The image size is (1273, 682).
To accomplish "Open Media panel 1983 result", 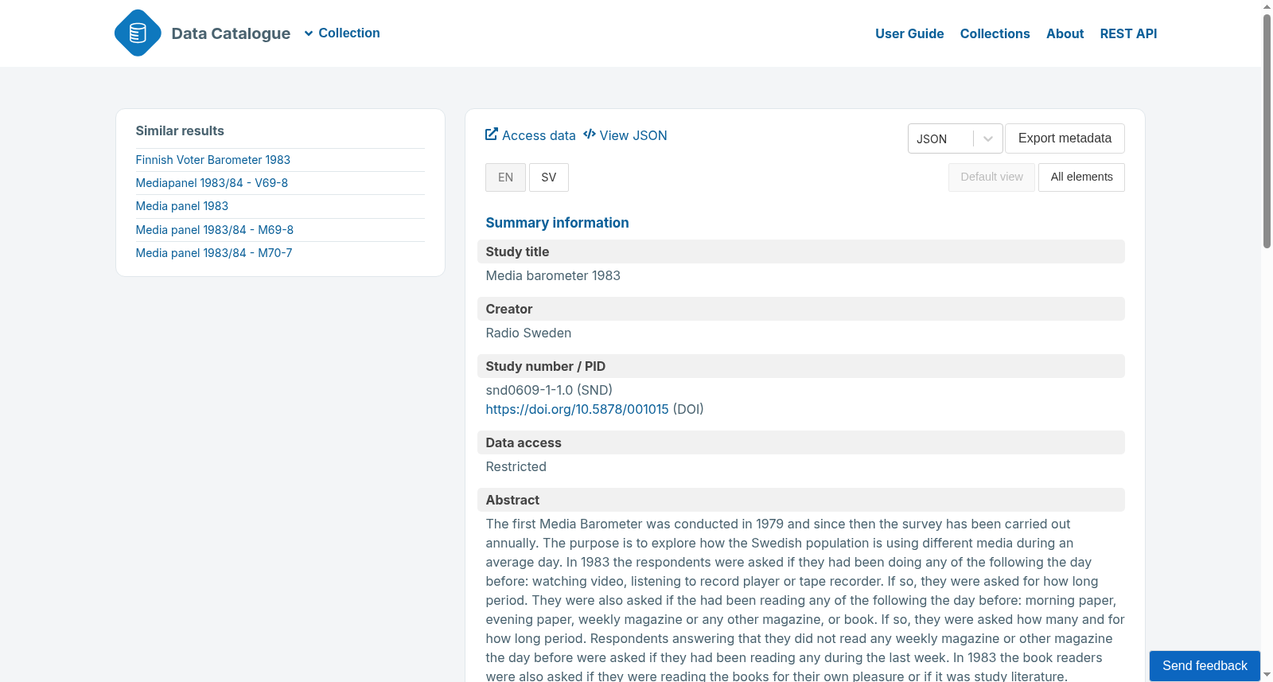I will tap(181, 206).
